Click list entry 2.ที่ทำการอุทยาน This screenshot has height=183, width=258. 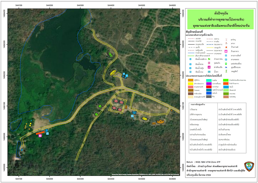pyautogui.click(x=196, y=114)
